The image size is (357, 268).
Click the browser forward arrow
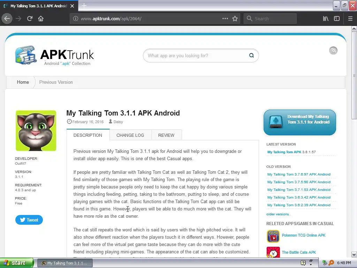coord(18,18)
